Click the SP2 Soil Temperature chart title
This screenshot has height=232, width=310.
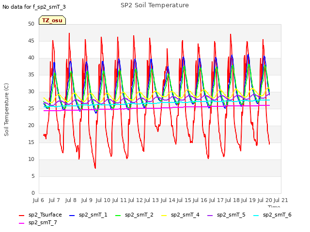pos(155,5)
